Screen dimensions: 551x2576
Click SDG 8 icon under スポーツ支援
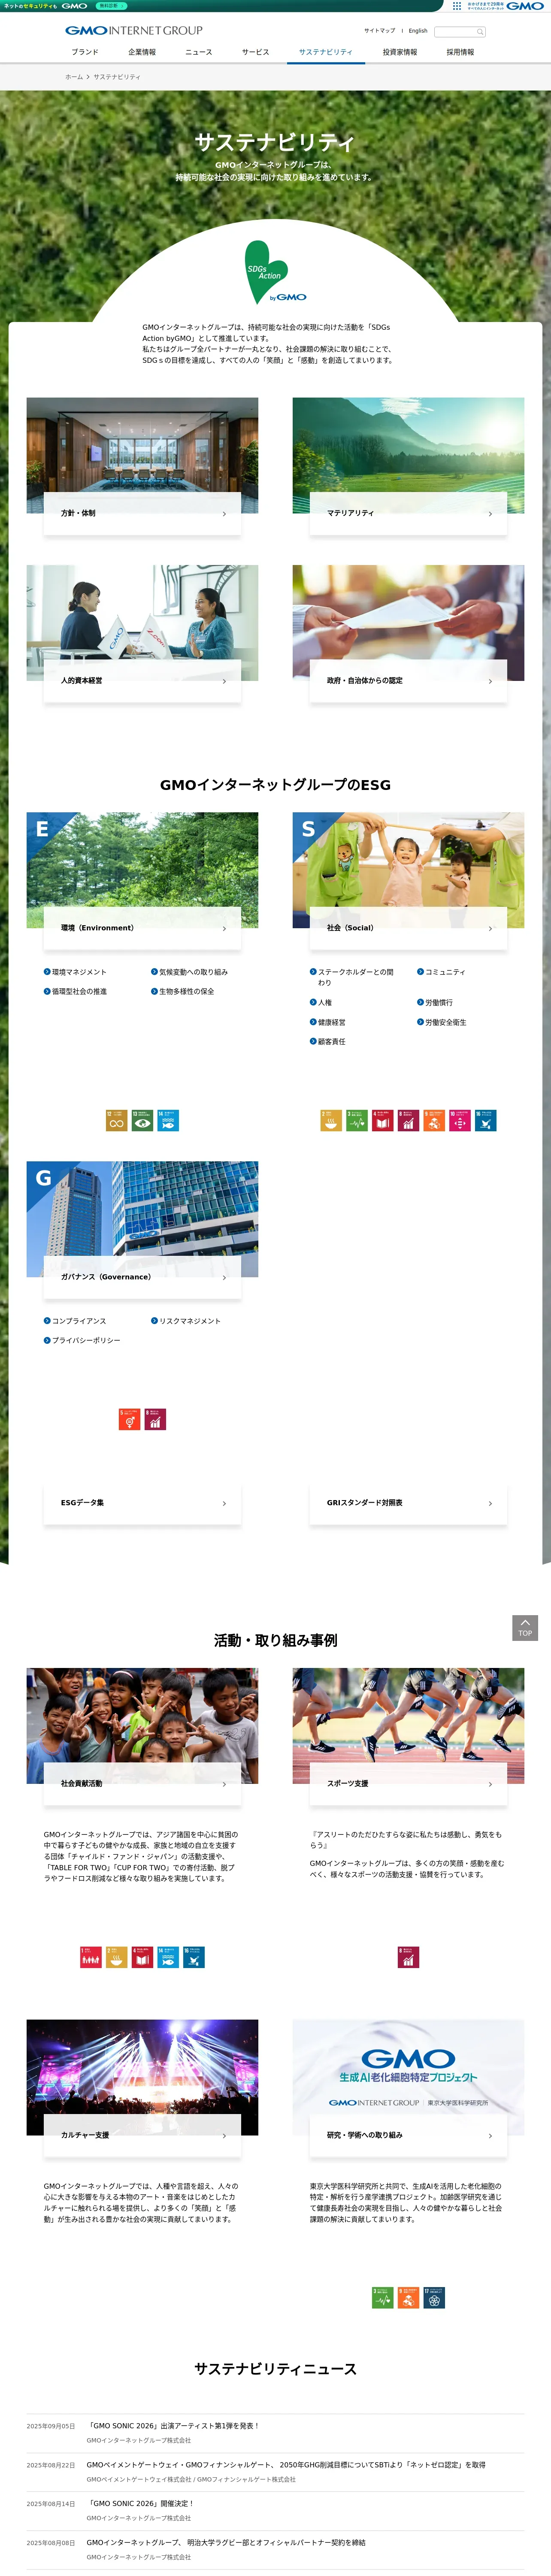point(408,1957)
